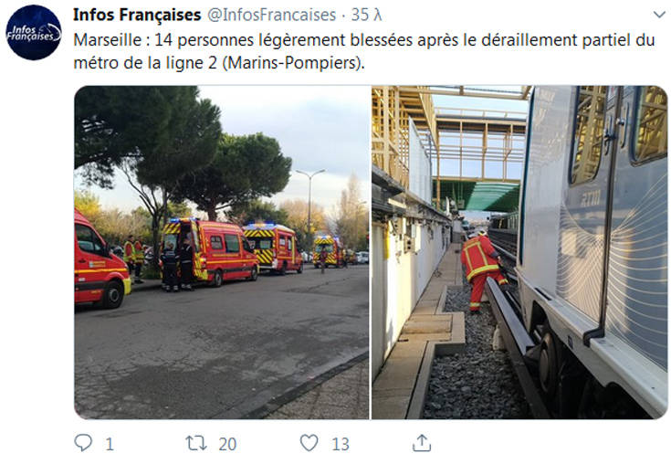Click the red fire van in the left photo
This screenshot has height=464, width=671.
[x=211, y=252]
